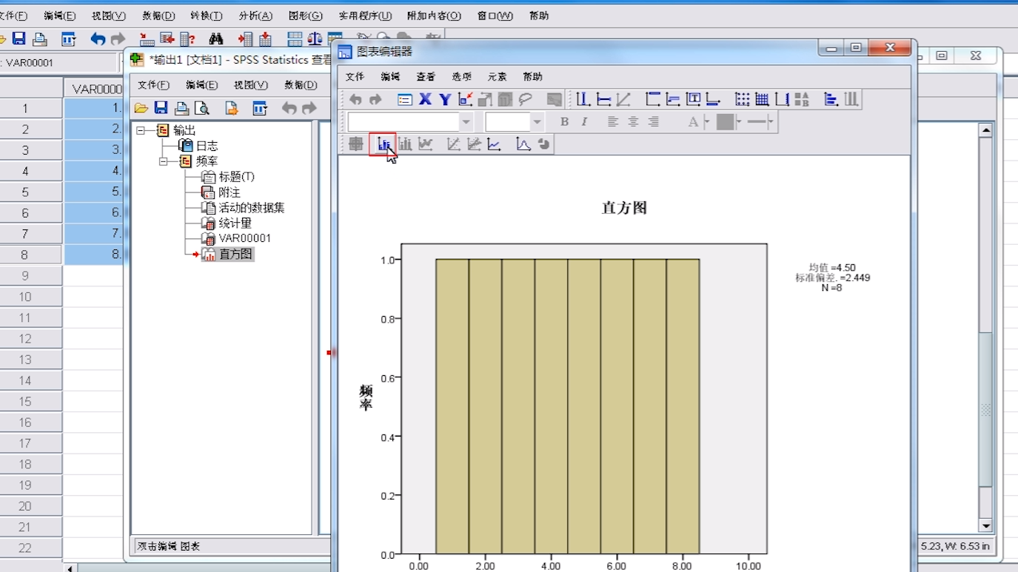1018x572 pixels.
Task: Open the text color A dropdown arrow
Action: (707, 122)
